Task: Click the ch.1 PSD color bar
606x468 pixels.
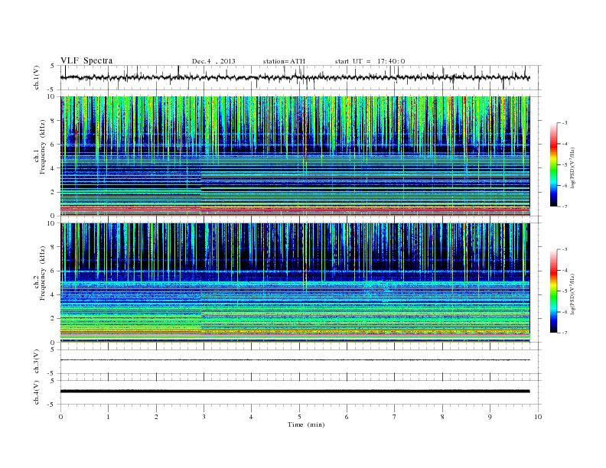Action: [553, 164]
